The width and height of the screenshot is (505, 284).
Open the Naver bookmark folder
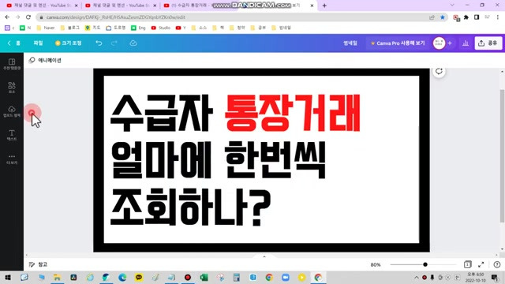(46, 28)
